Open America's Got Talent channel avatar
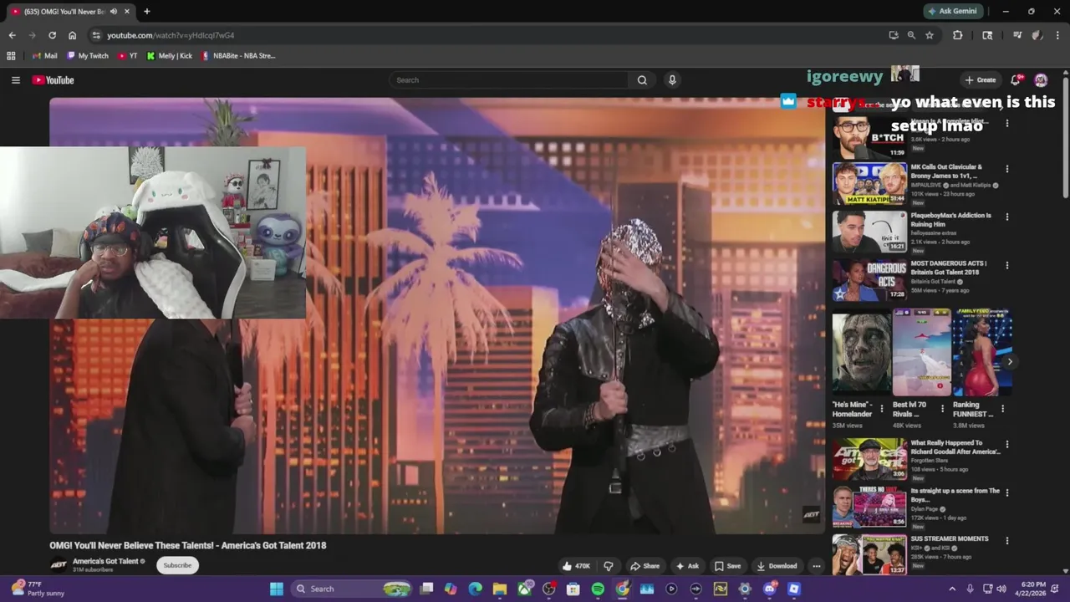The image size is (1070, 602). click(59, 565)
